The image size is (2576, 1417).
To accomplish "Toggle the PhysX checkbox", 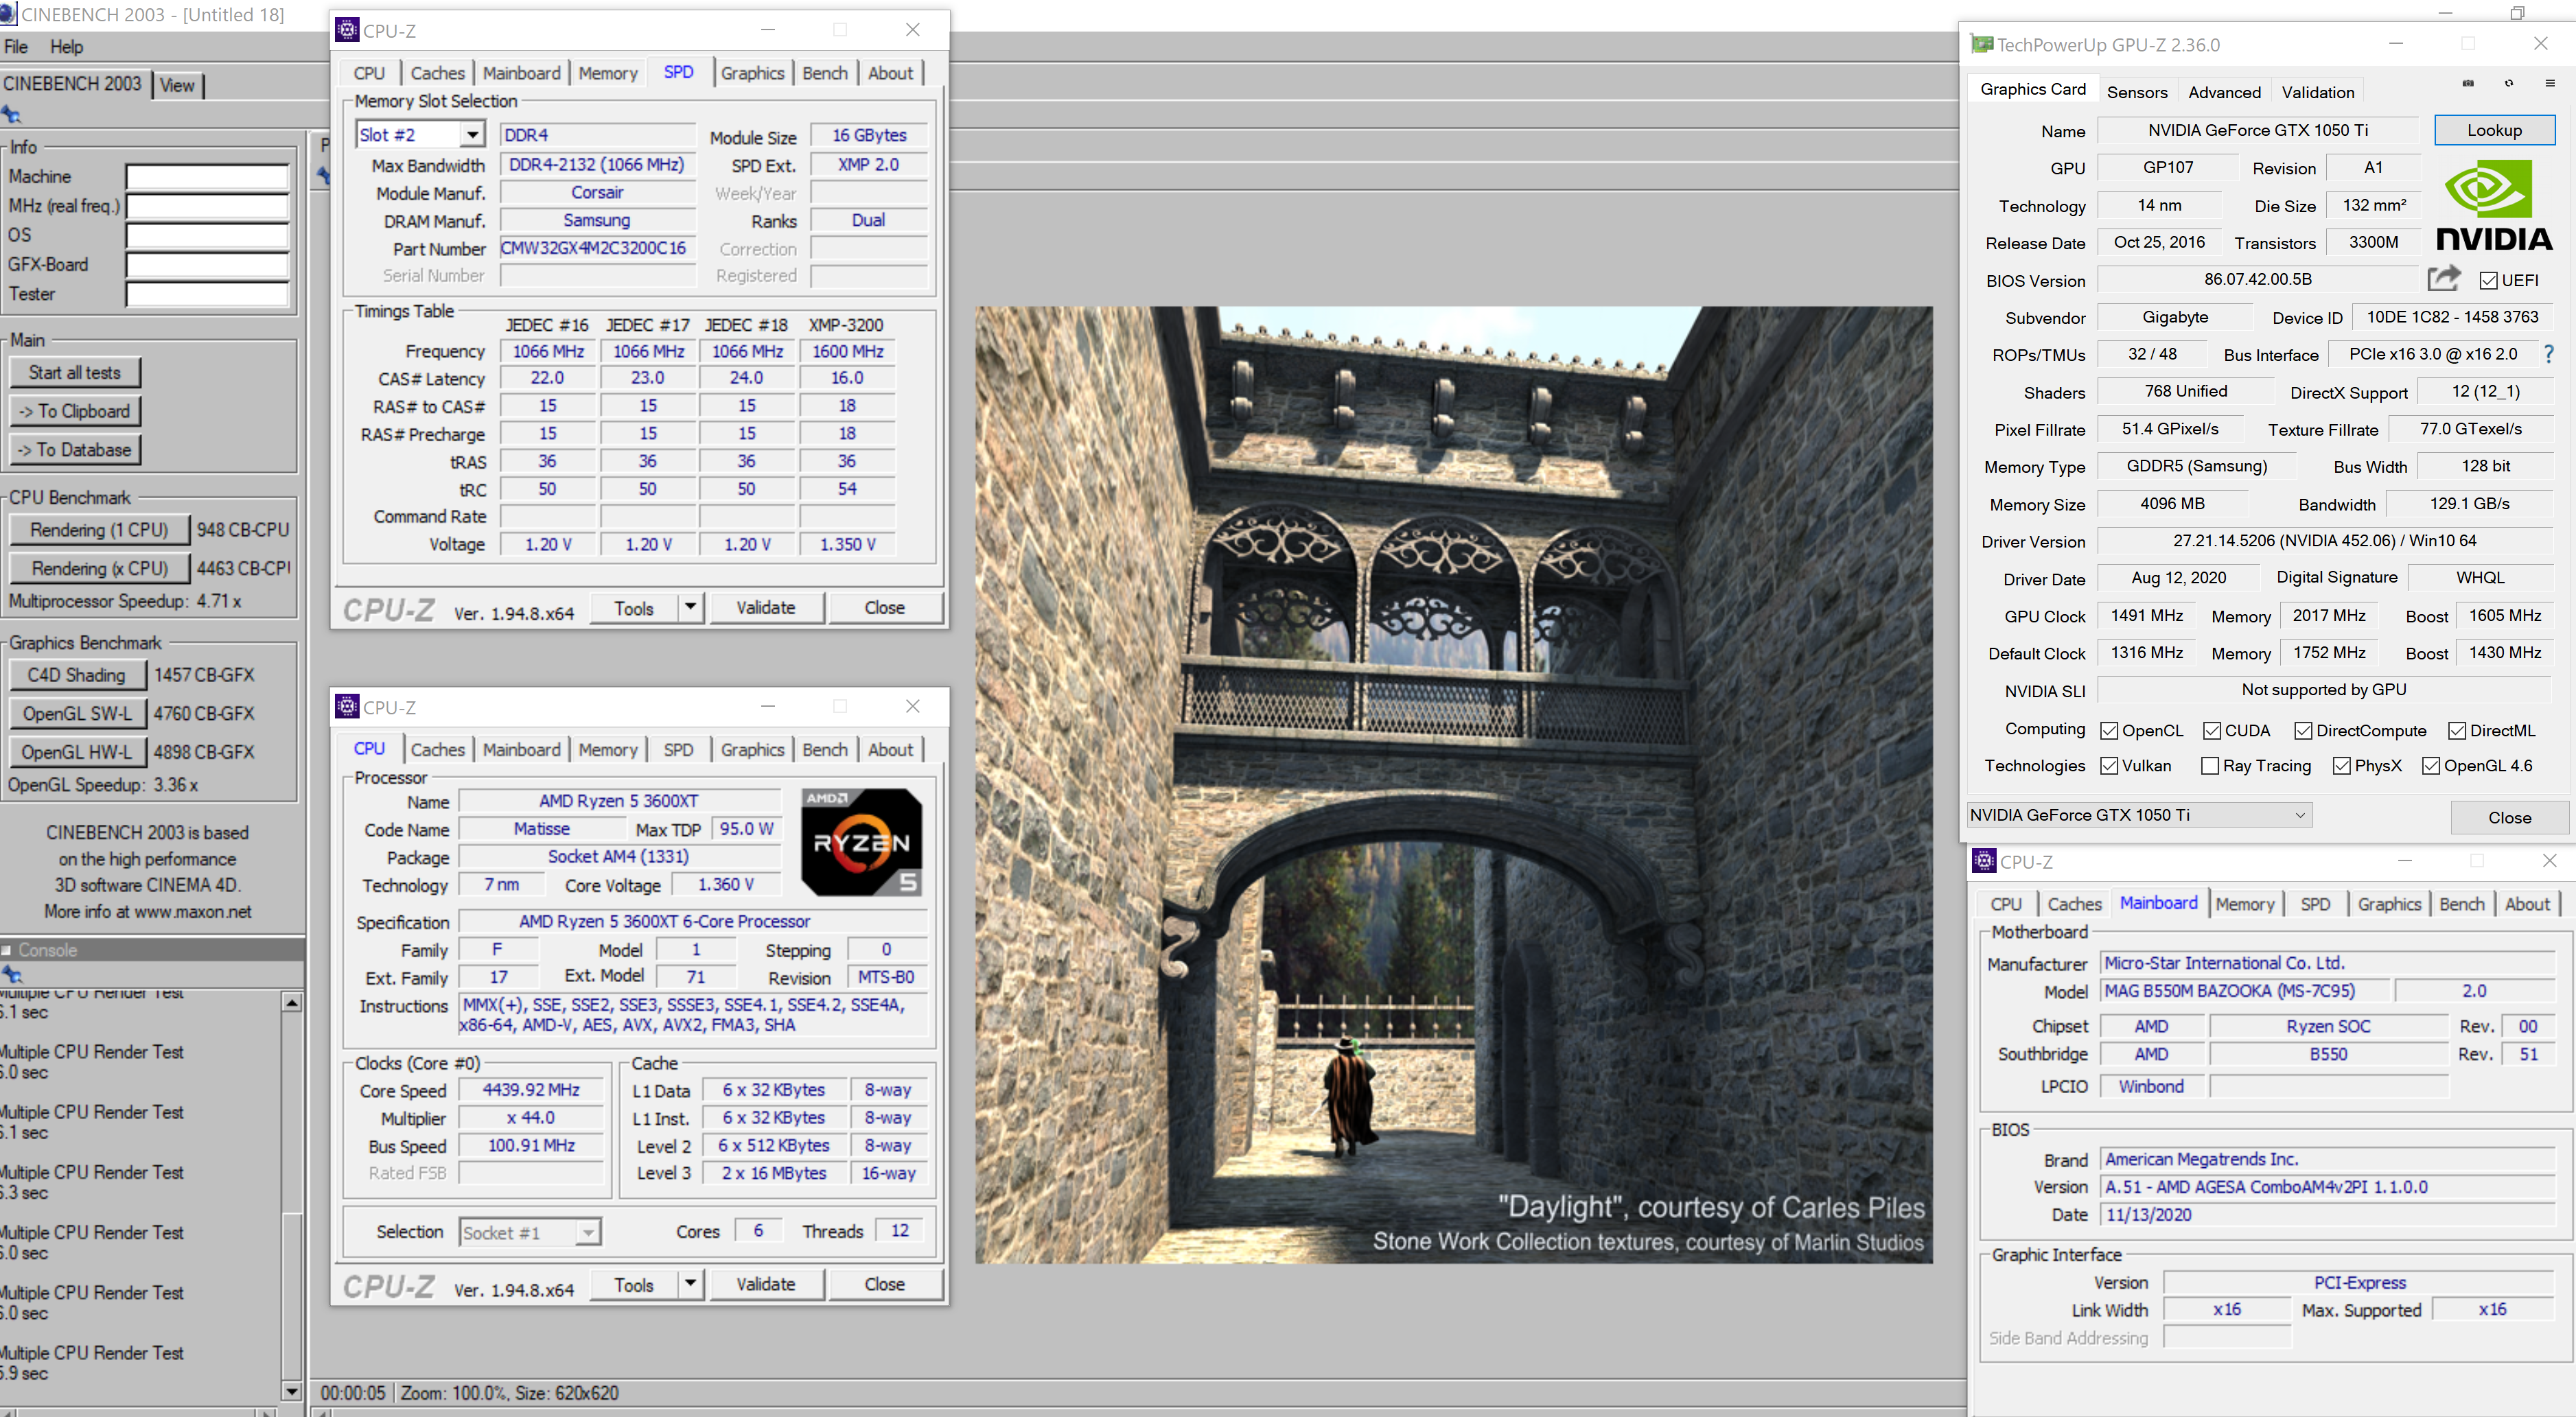I will [2341, 766].
